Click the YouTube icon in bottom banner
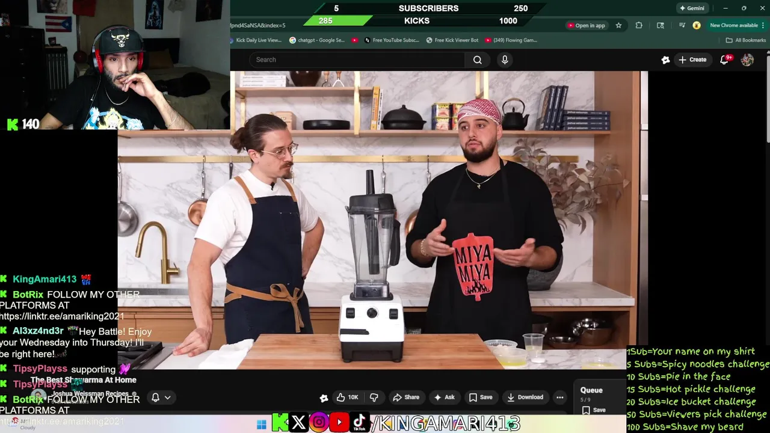770x433 pixels. [339, 422]
